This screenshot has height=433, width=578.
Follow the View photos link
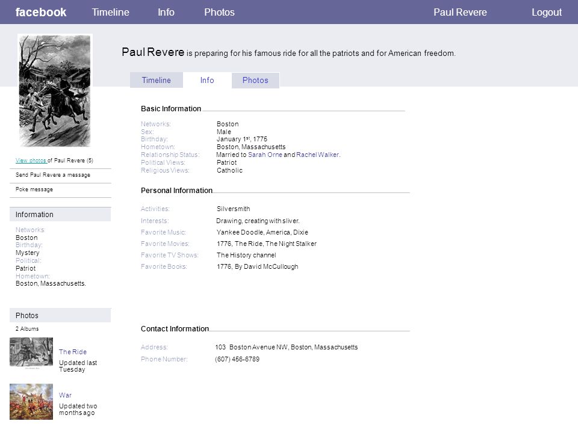coord(31,161)
